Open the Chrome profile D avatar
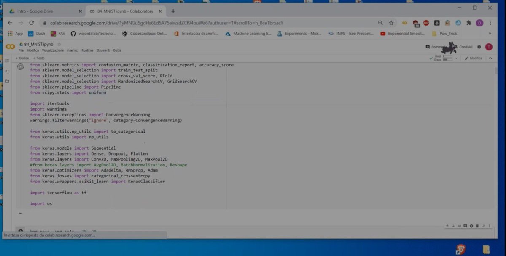Image resolution: width=506 pixels, height=256 pixels. (x=479, y=23)
